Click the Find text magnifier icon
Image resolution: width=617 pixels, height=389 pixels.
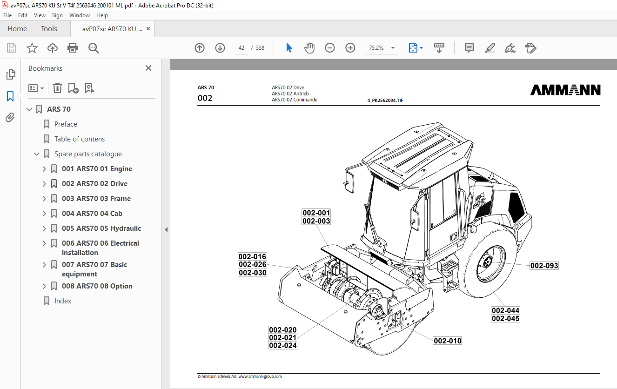click(94, 48)
